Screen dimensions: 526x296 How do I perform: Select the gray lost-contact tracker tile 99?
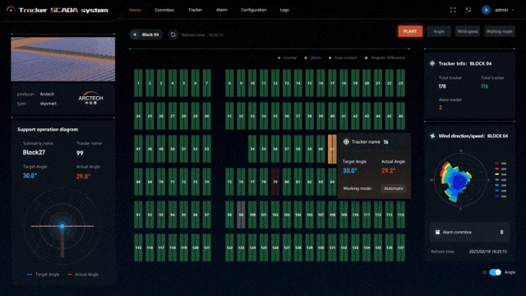tap(241, 215)
